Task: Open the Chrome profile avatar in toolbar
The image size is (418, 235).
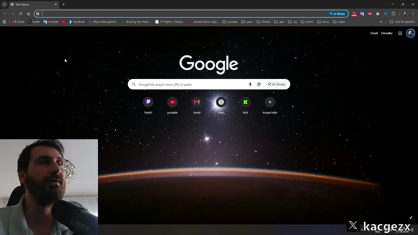Action: pos(405,14)
